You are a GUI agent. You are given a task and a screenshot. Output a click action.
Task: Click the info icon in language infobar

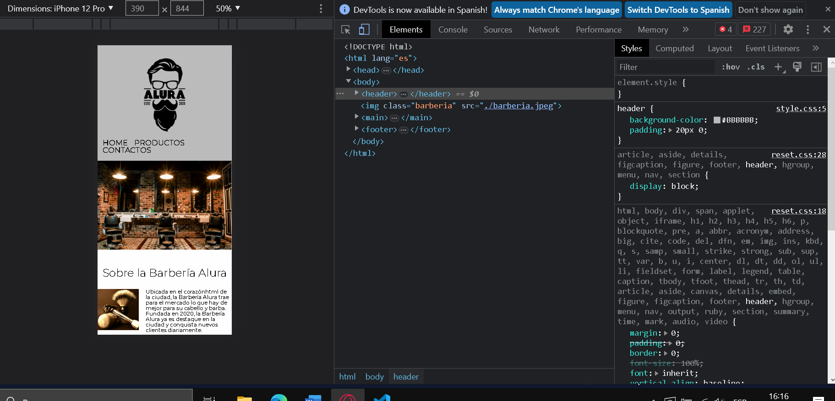click(x=345, y=10)
